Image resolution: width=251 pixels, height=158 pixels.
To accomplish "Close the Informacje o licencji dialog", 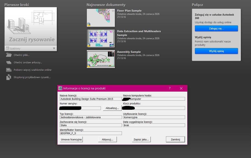I will [181, 88].
